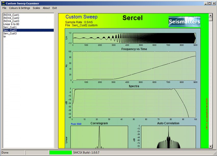
Task: Open the File menu
Action: click(4, 8)
